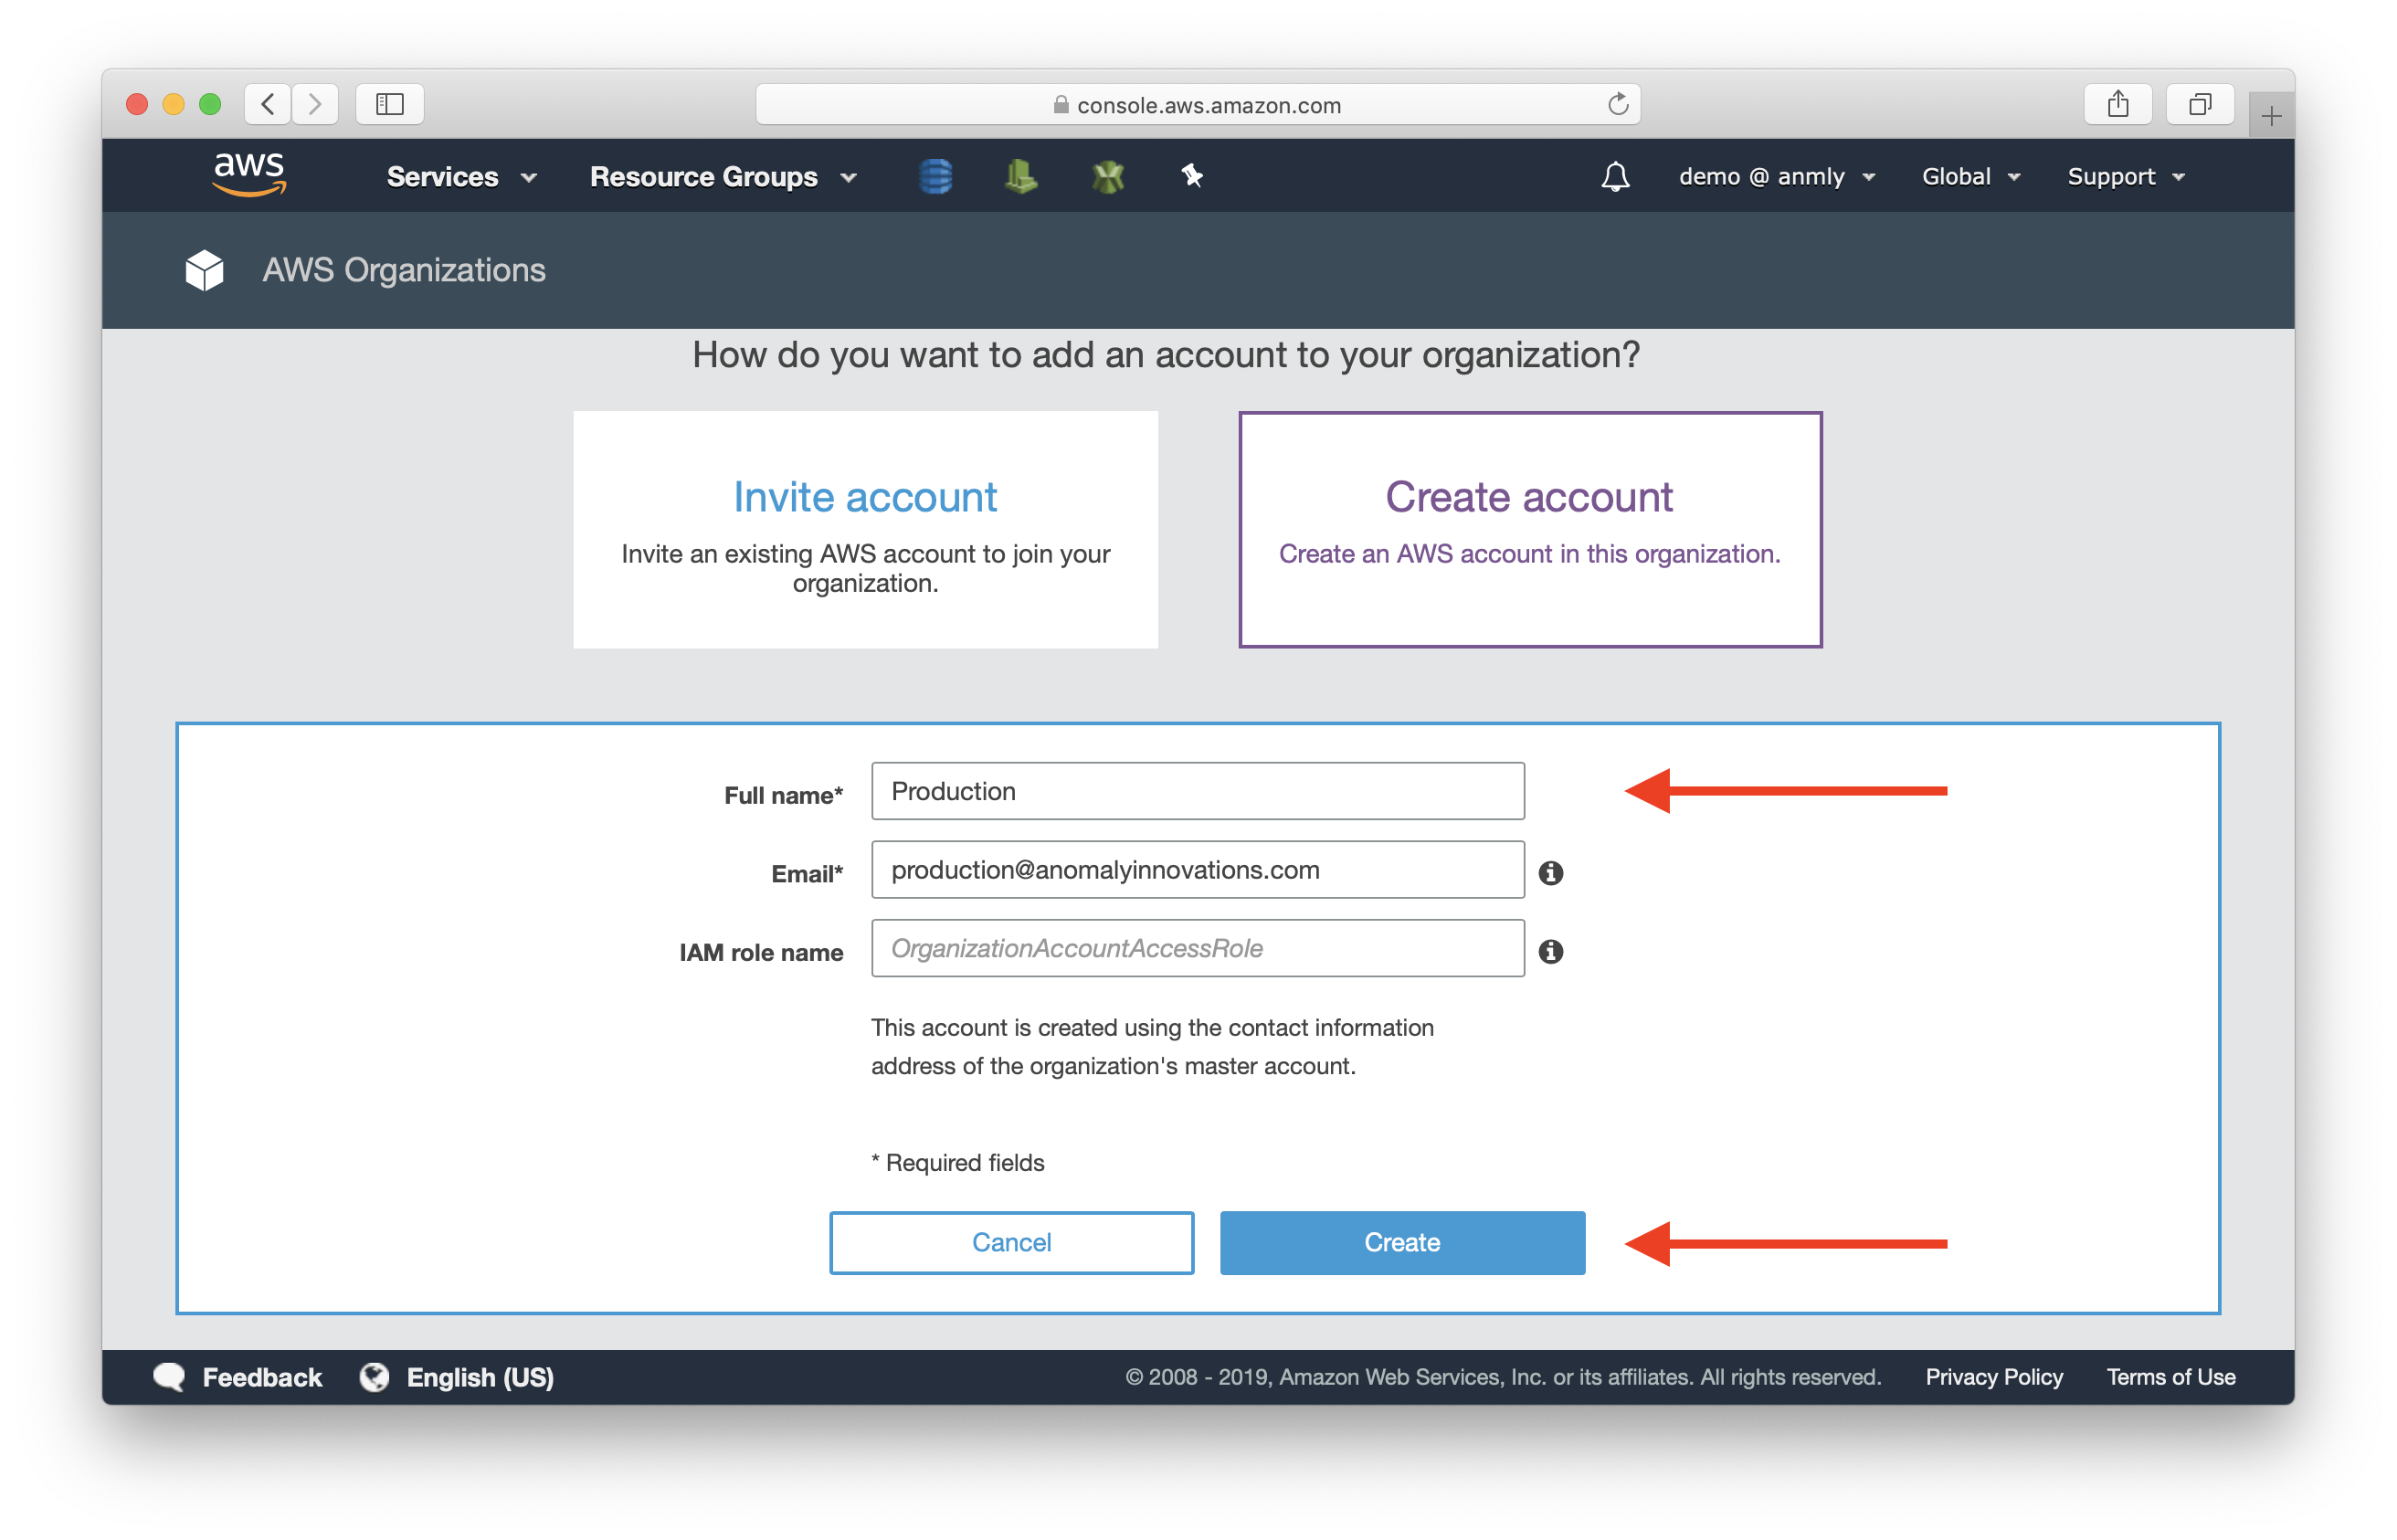Click the notification bell icon
This screenshot has height=1540, width=2397.
(x=1612, y=174)
